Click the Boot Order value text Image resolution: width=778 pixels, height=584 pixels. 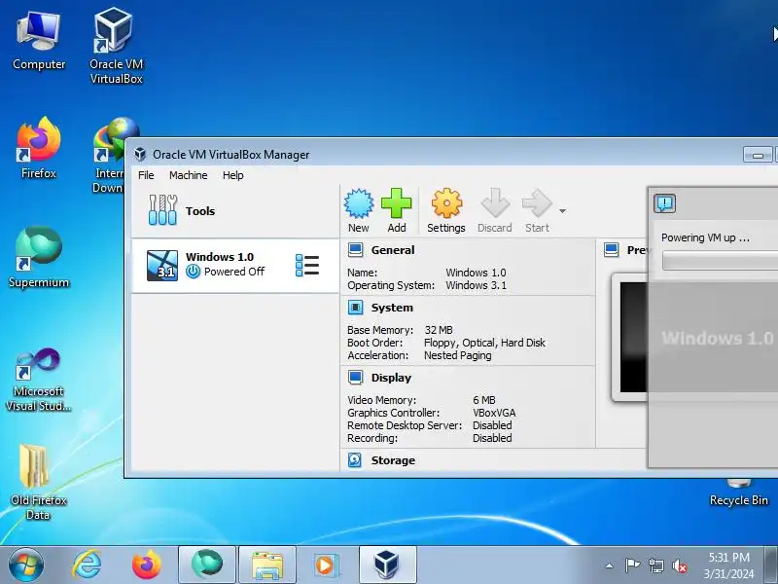[x=484, y=343]
